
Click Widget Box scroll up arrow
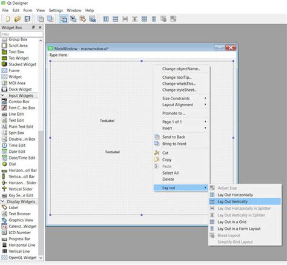(41, 41)
